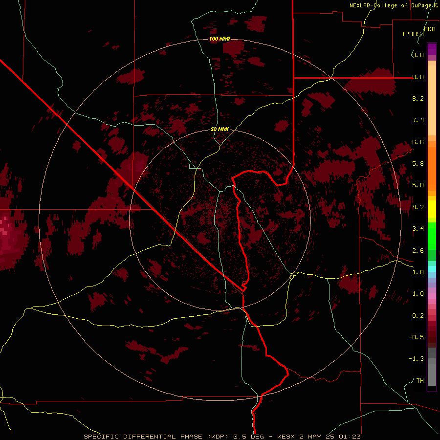Select the 1.0 value on color scale

418,293
